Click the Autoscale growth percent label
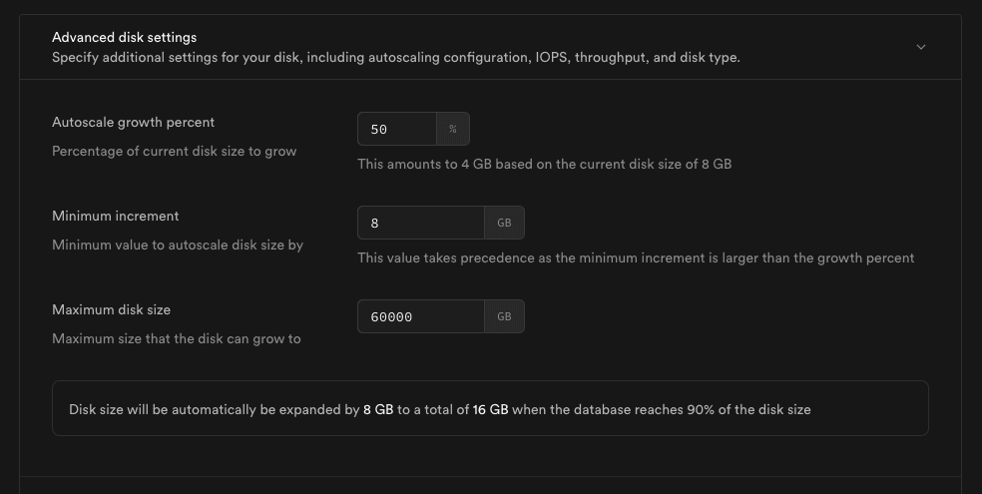This screenshot has width=982, height=494. point(134,122)
